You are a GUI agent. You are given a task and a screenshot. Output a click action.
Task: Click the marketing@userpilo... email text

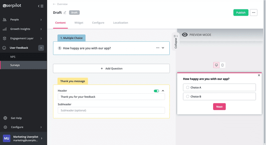click(x=26, y=140)
